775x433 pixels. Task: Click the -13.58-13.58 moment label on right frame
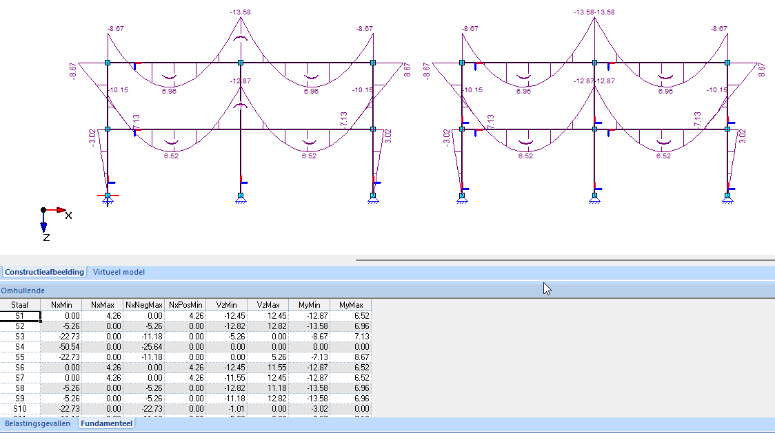[x=594, y=12]
